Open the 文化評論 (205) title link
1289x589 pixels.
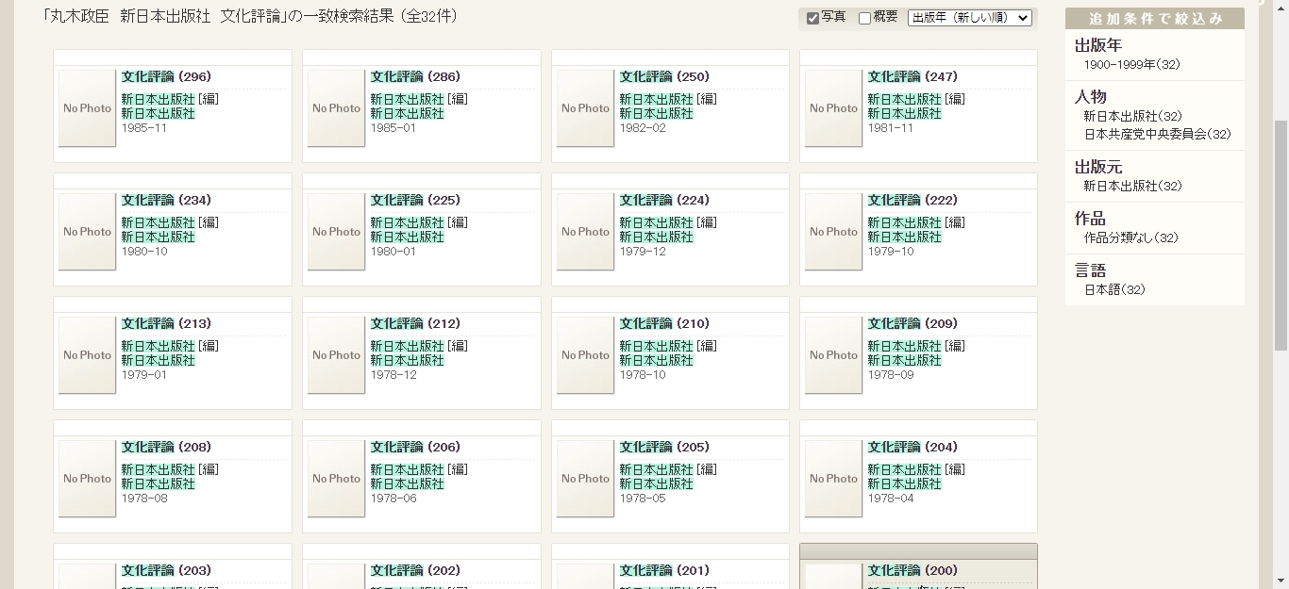click(x=664, y=448)
